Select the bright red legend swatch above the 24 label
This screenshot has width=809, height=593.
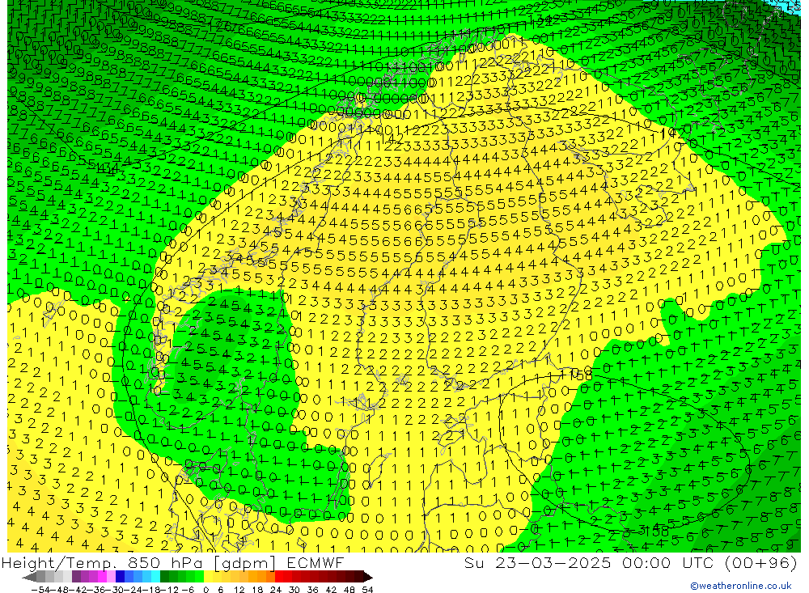(279, 577)
